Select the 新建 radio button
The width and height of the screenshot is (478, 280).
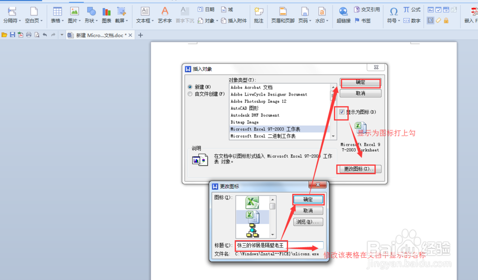click(190, 87)
